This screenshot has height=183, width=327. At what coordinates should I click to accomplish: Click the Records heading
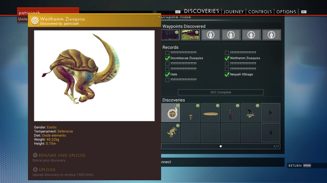point(170,47)
